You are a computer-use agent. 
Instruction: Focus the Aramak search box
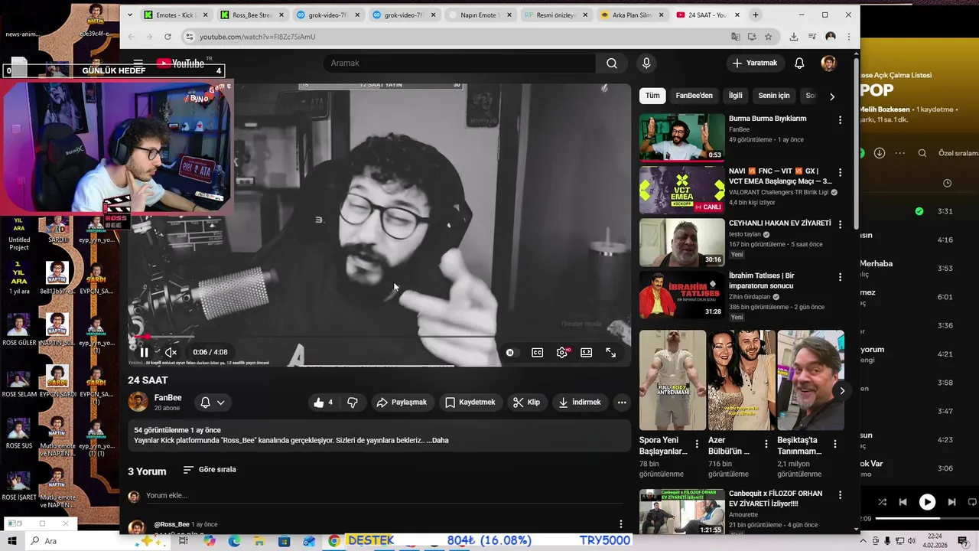[459, 64]
